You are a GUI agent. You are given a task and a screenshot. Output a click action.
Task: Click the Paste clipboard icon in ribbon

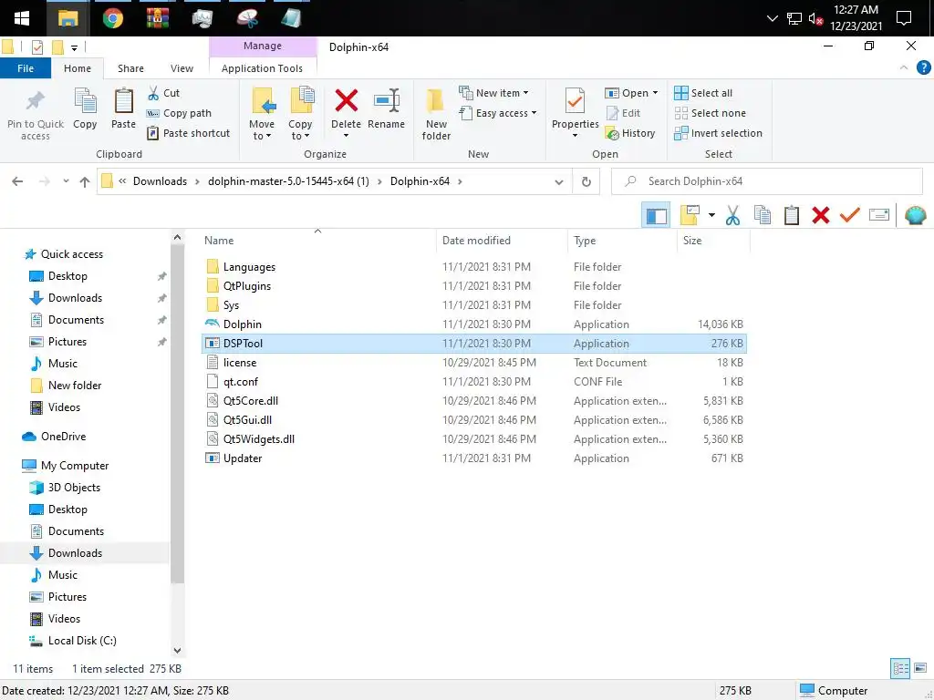[123, 101]
